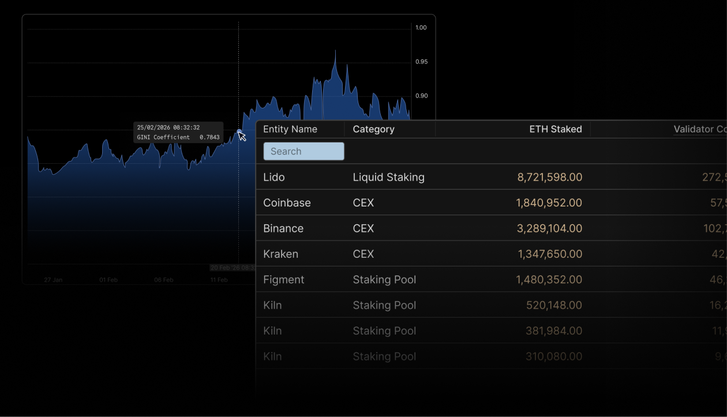Click the CEX category in Binance row
Image resolution: width=727 pixels, height=417 pixels.
363,228
